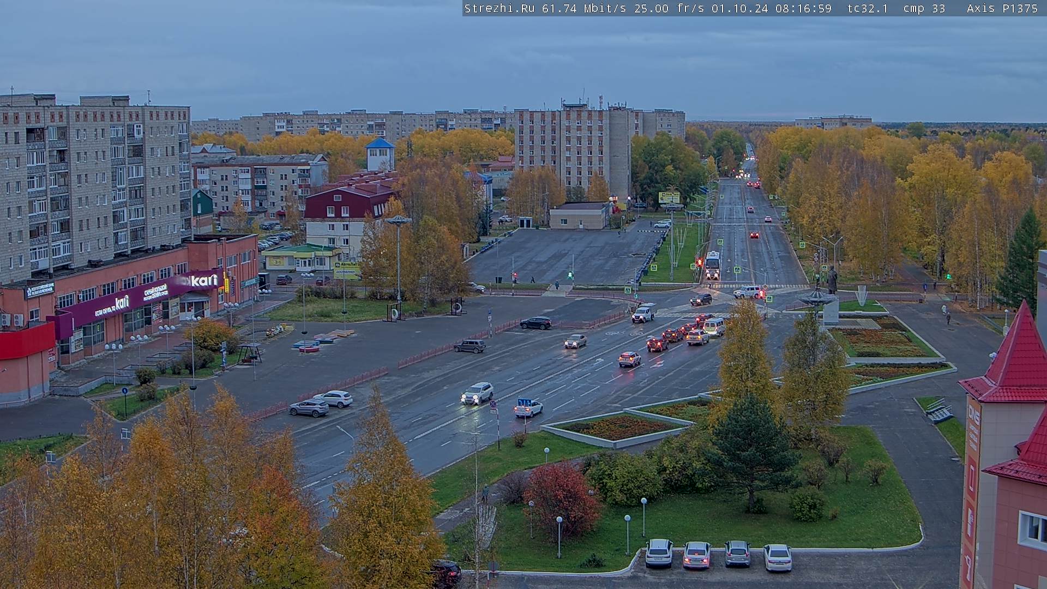Click the Strezhi.Ru overlay text
Image resolution: width=1047 pixels, height=589 pixels.
499,8
